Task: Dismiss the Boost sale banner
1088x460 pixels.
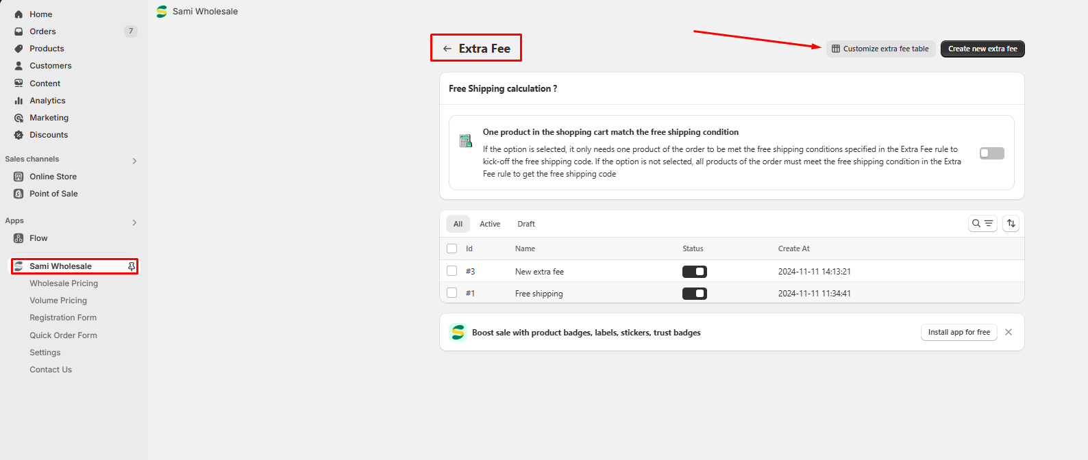Action: point(1008,333)
